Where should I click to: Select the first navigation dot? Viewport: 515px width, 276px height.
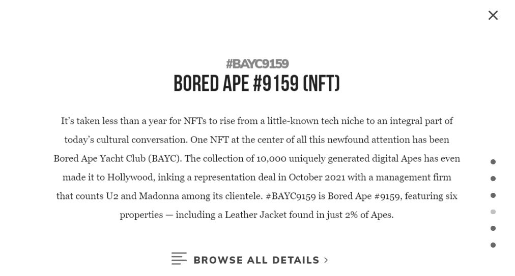coord(493,162)
